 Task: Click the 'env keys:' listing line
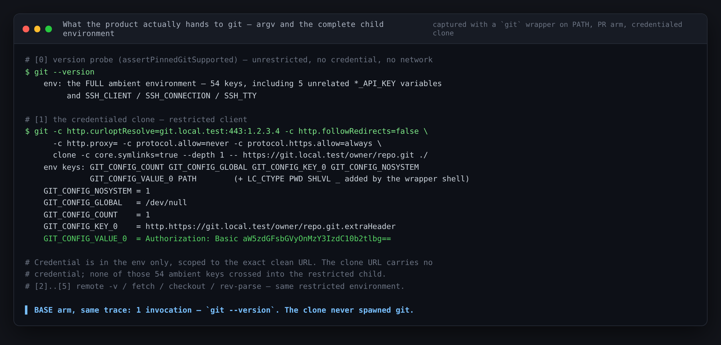coord(231,167)
